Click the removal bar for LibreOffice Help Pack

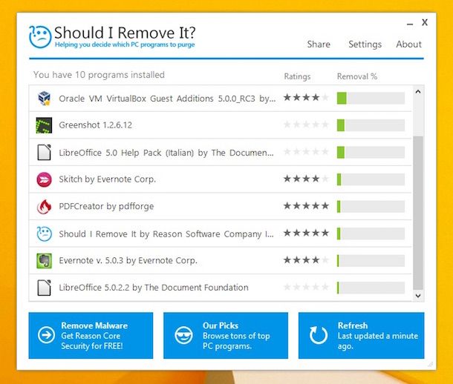click(371, 152)
